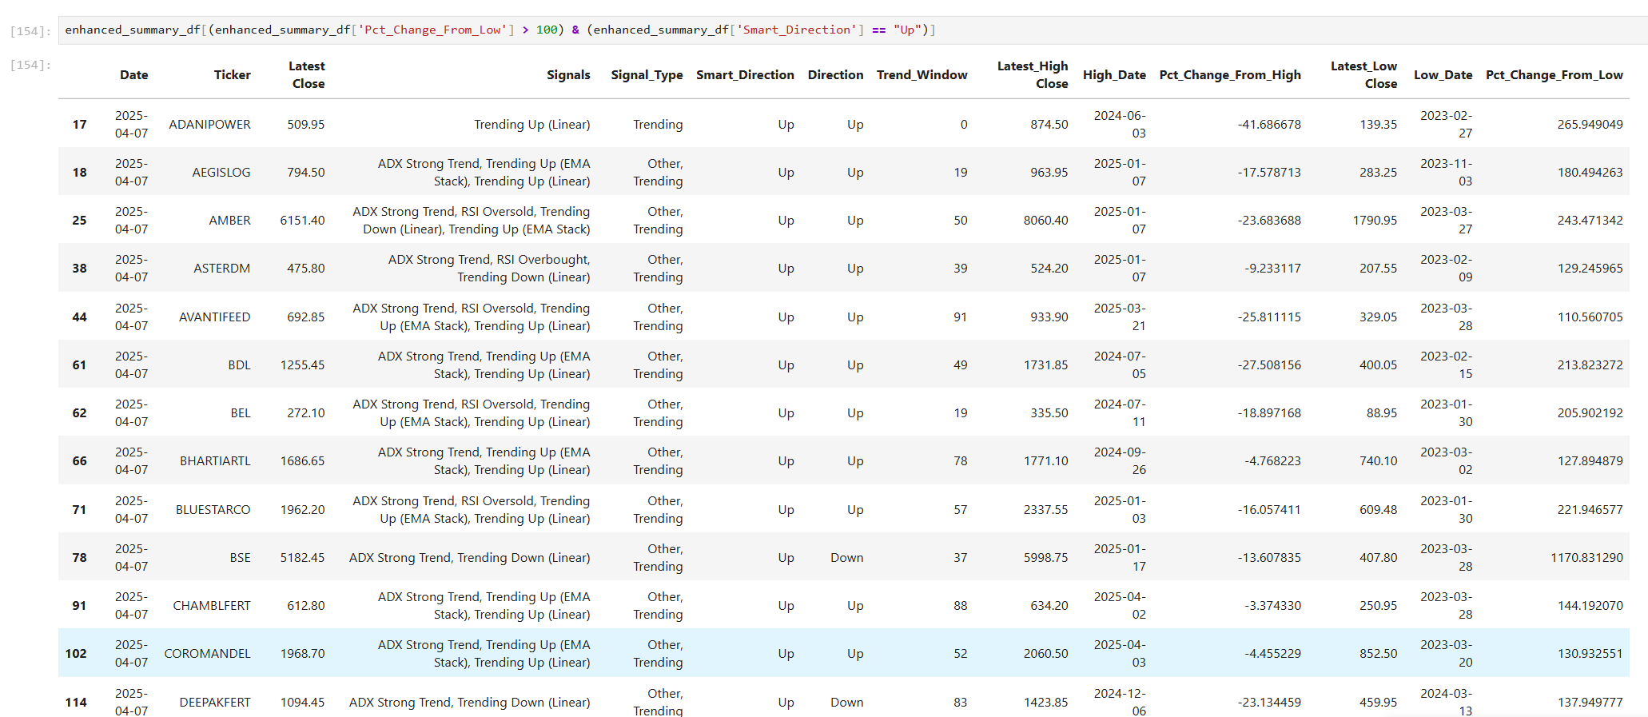This screenshot has width=1648, height=717.
Task: Click the Date column header
Action: point(134,75)
